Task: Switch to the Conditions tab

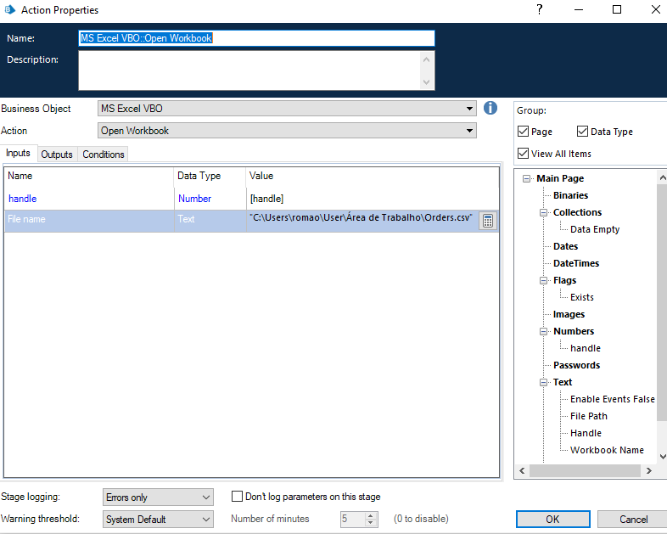Action: [x=104, y=155]
